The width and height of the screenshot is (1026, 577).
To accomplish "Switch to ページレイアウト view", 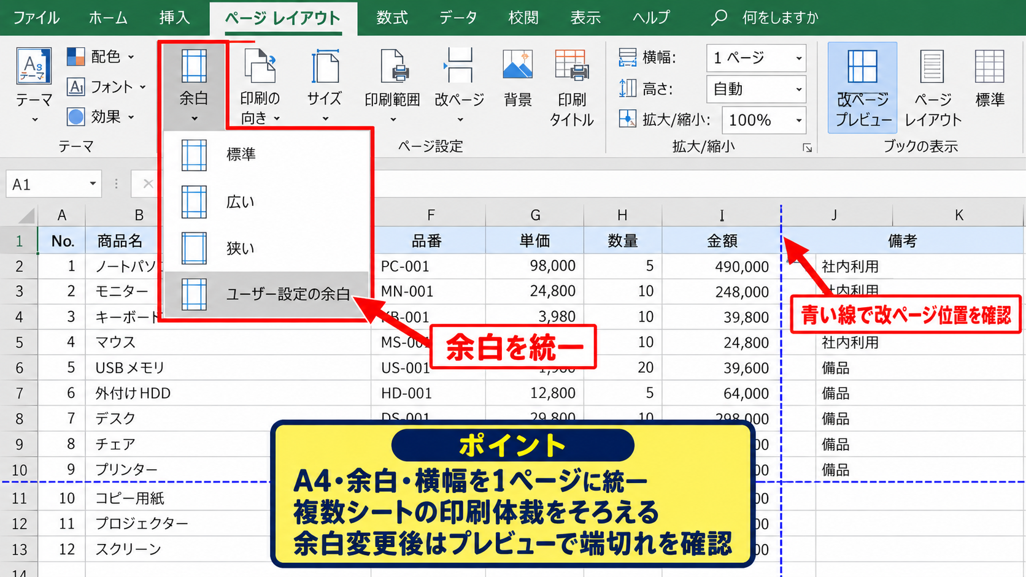I will [933, 88].
